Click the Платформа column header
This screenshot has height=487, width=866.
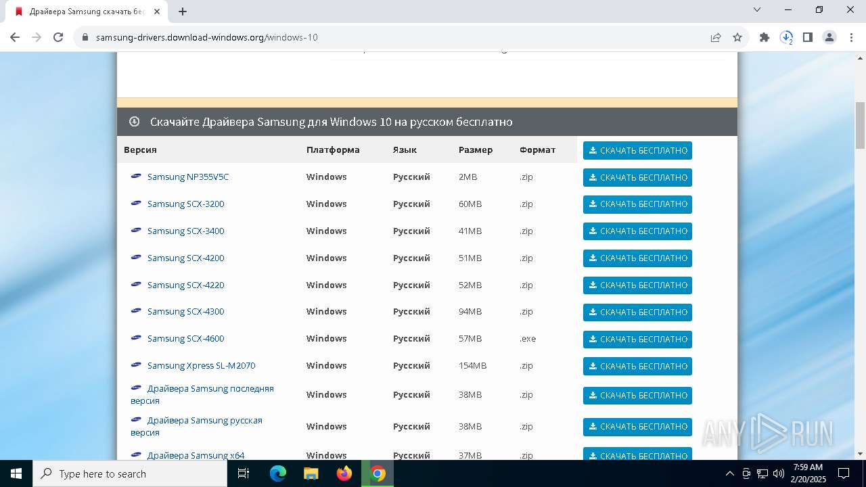point(333,149)
